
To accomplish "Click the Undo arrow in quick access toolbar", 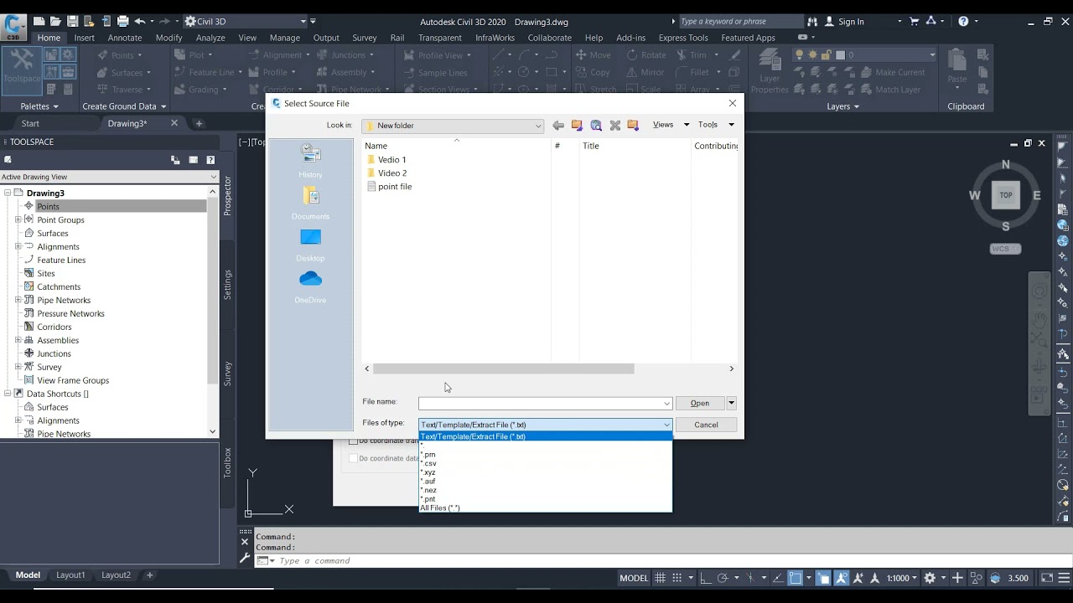I will (140, 21).
